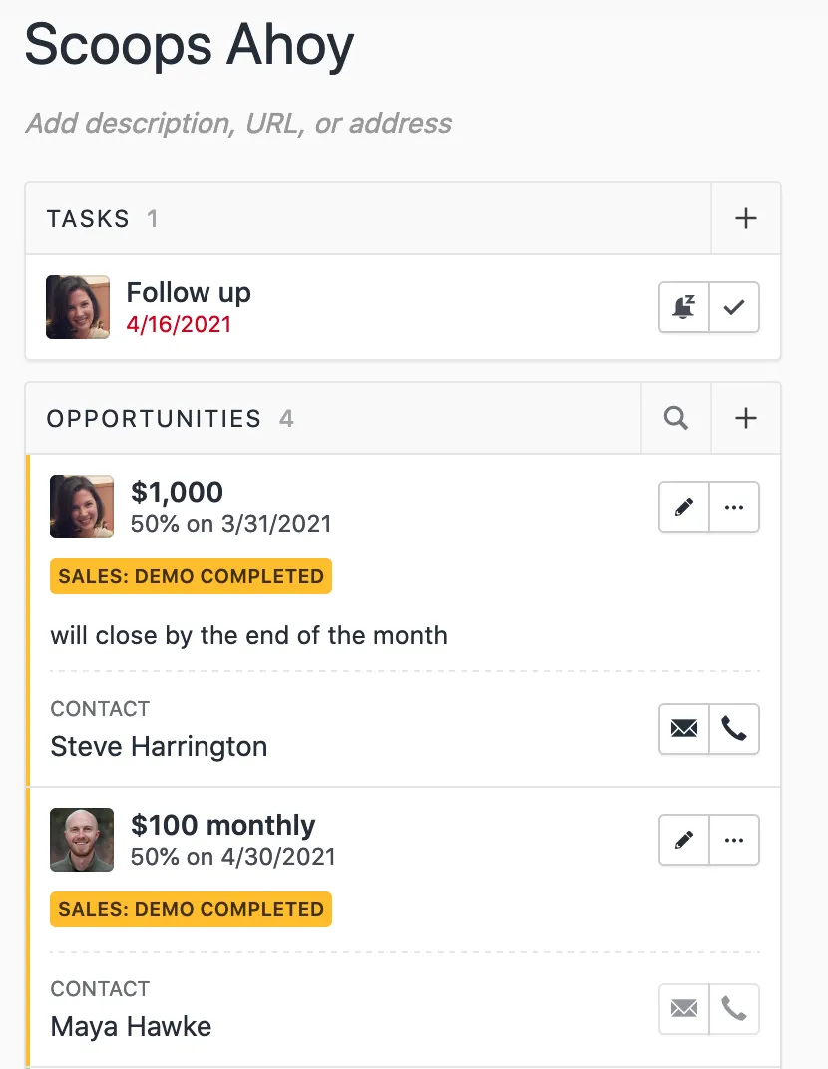Screen dimensions: 828x1069
Task: Click email icon for Maya Hawke
Action: [684, 1009]
